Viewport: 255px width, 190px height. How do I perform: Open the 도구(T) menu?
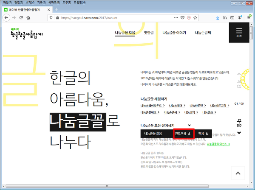[x=67, y=3]
